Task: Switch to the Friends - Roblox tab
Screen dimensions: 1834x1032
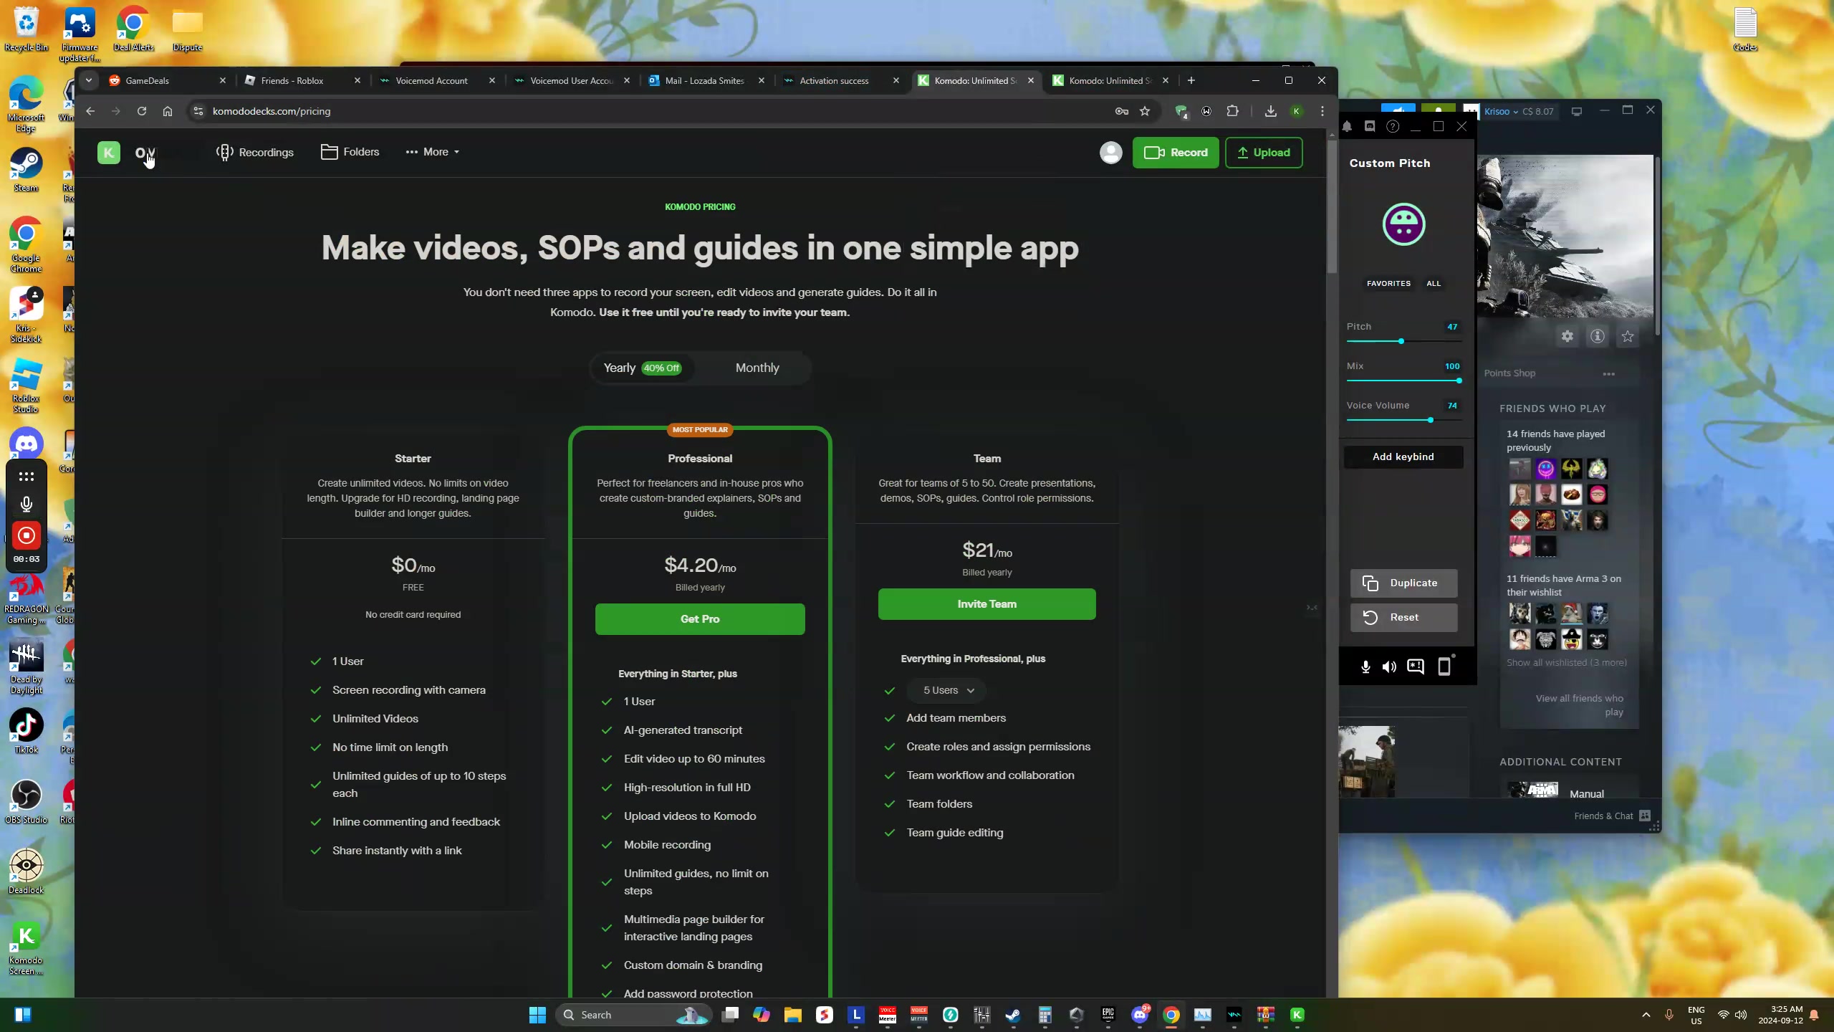Action: point(302,81)
